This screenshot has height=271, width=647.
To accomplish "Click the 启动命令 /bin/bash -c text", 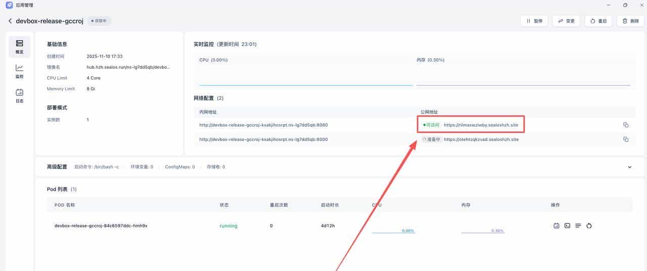I will point(97,167).
